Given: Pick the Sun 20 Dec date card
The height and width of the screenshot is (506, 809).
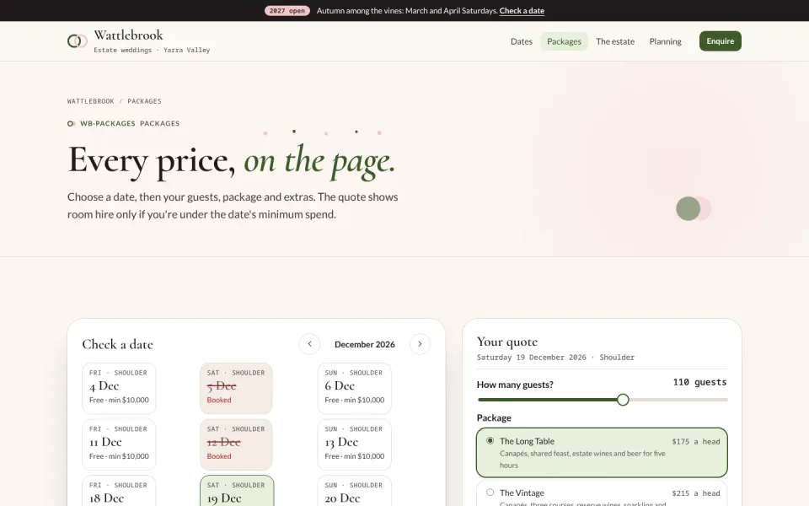Looking at the screenshot, I should [x=355, y=491].
